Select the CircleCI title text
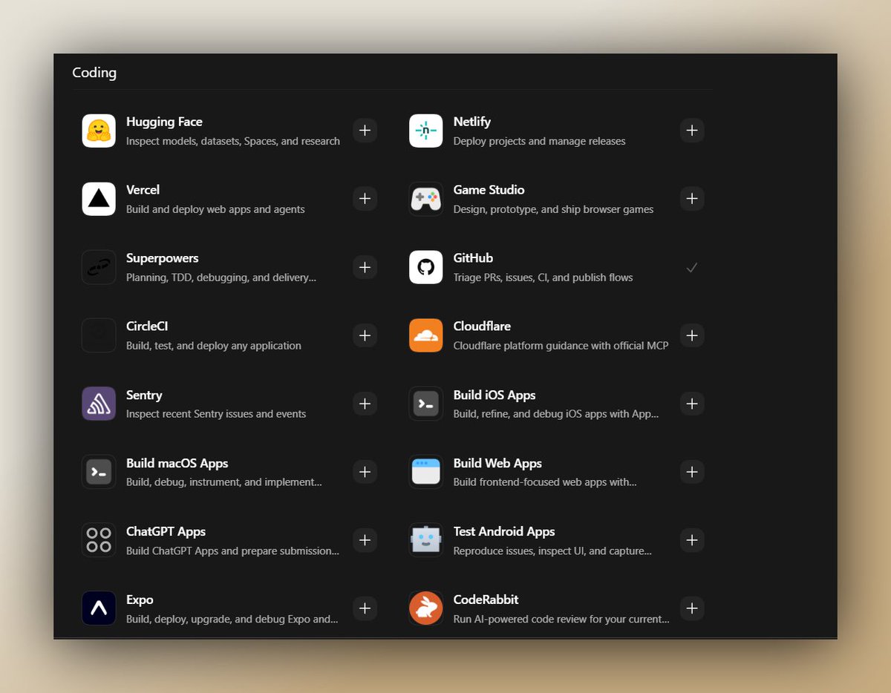The image size is (891, 693). (147, 326)
